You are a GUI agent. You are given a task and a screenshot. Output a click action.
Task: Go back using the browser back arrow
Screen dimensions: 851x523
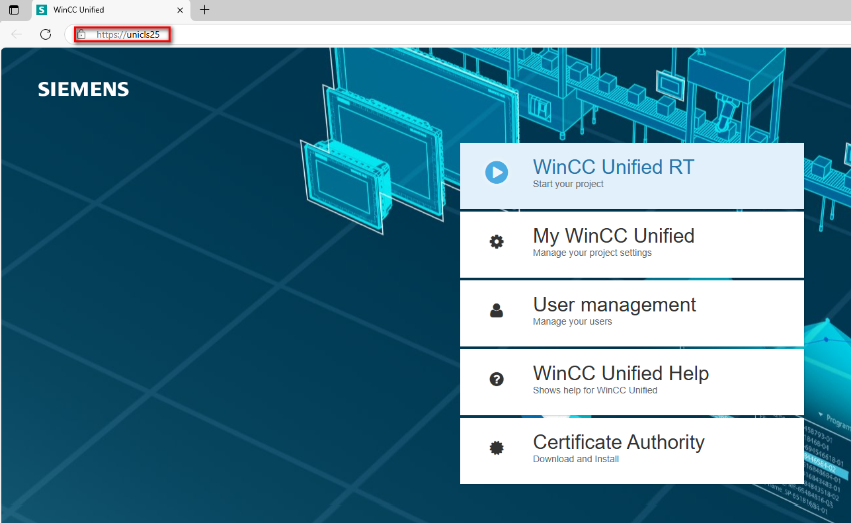(x=17, y=34)
